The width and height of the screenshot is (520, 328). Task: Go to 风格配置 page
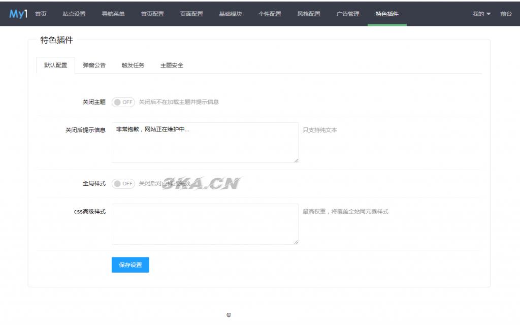coord(309,14)
